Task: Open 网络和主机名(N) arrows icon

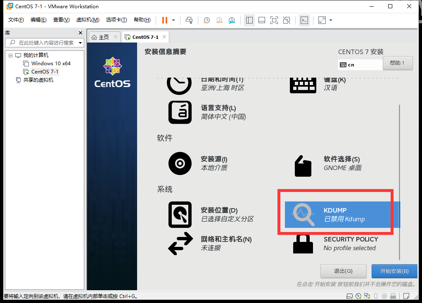Action: pos(180,244)
